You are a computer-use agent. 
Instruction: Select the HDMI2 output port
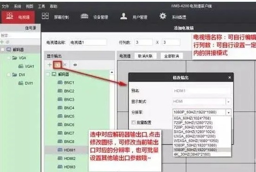tap(66, 159)
